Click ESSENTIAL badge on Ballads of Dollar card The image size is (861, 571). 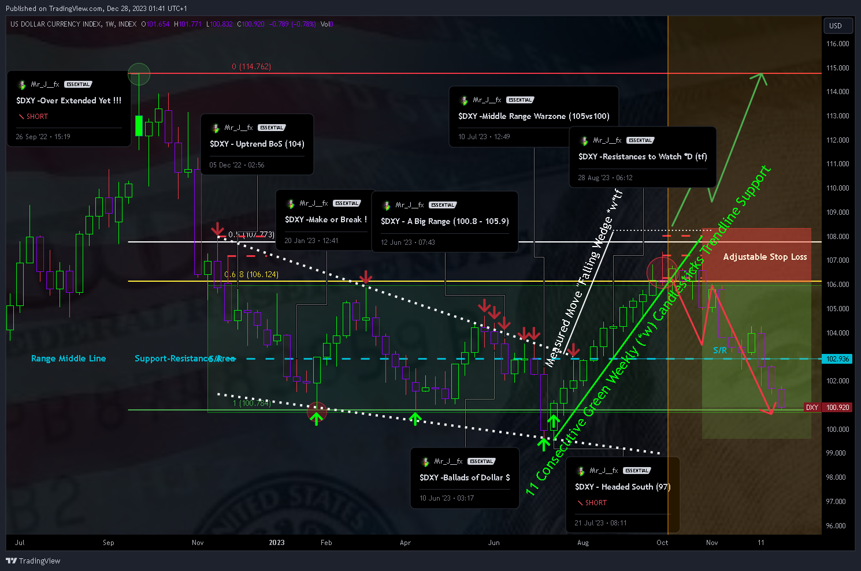pos(481,461)
